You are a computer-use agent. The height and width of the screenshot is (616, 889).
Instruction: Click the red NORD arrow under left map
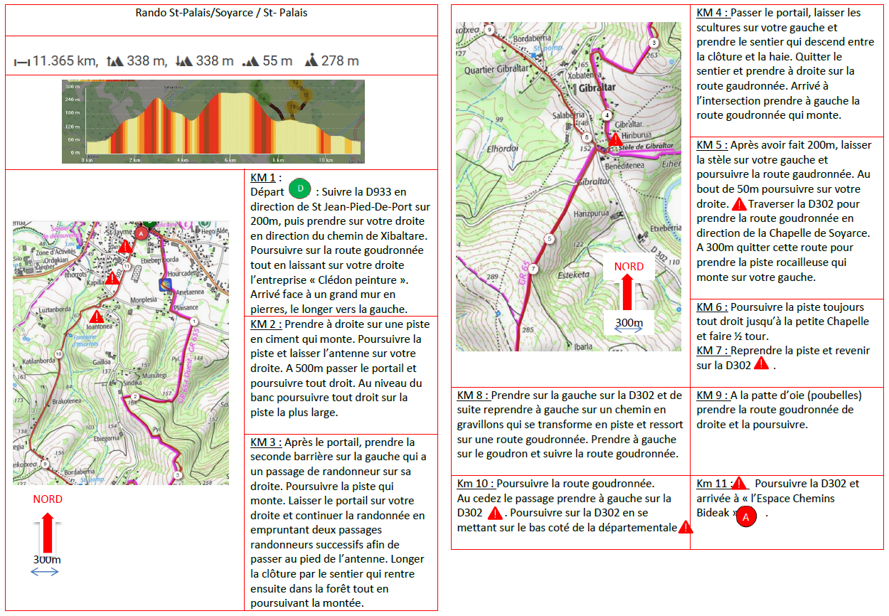tap(48, 532)
